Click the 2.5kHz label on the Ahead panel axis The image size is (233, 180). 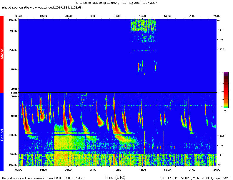(13, 20)
